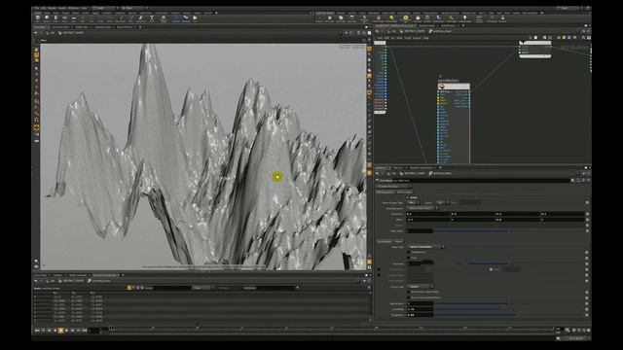The width and height of the screenshot is (623, 350).
Task: Switch to the Modify shelf tab
Action: 47,13
